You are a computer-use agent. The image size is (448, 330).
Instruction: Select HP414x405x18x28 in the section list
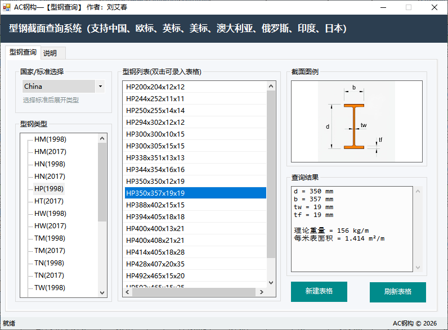[x=195, y=252]
